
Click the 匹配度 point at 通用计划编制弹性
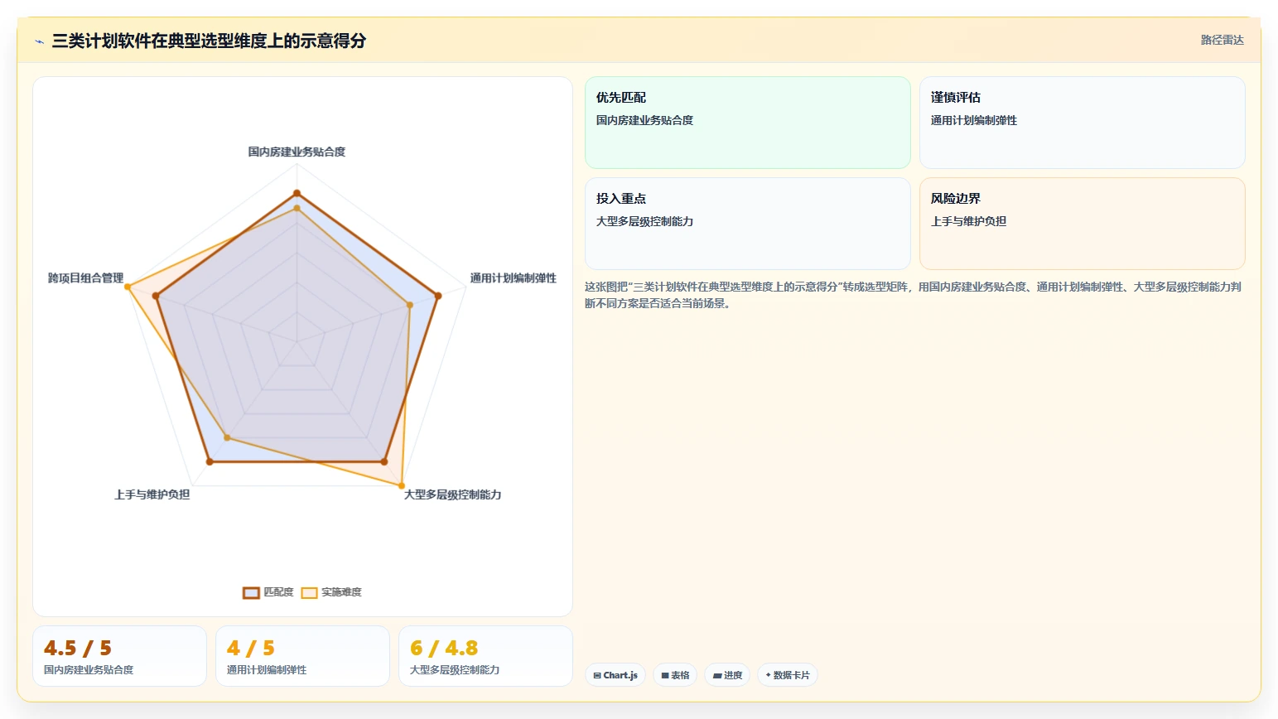438,296
